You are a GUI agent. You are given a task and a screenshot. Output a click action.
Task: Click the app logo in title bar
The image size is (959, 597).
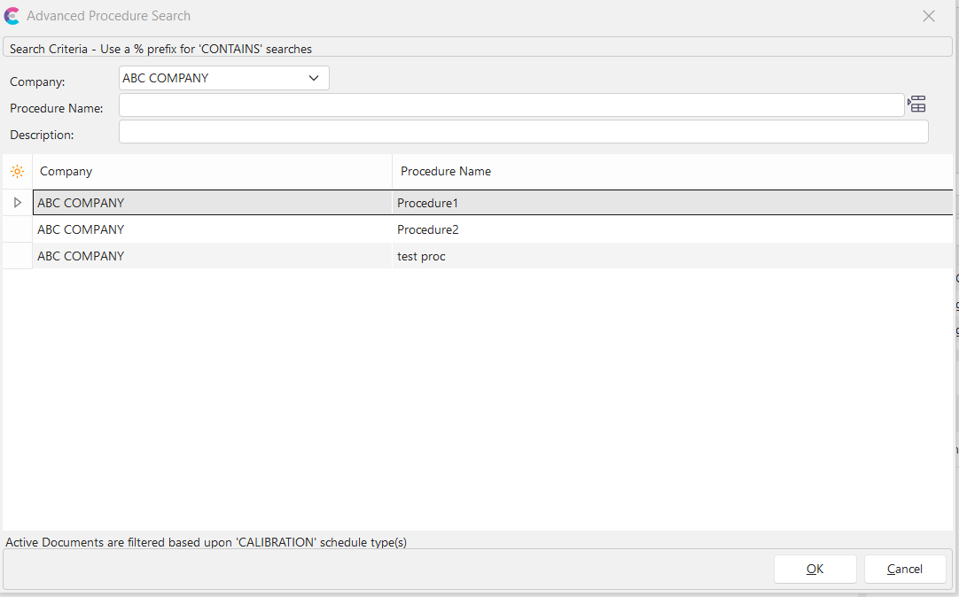click(x=12, y=16)
